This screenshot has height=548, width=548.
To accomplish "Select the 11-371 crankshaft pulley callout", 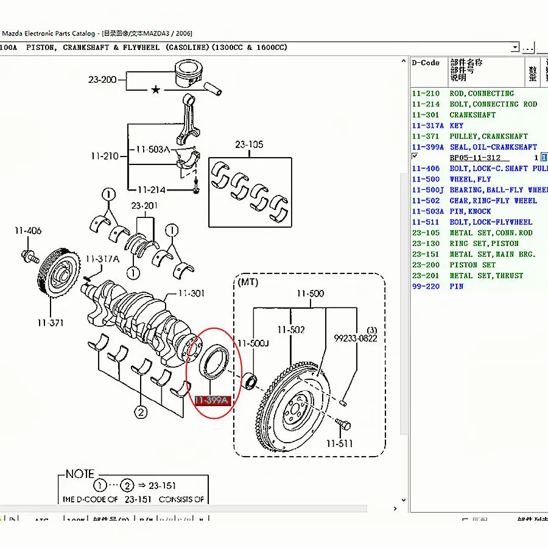I will coord(49,323).
